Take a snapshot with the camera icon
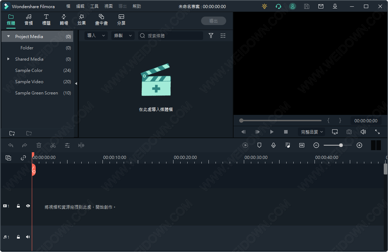 349,131
